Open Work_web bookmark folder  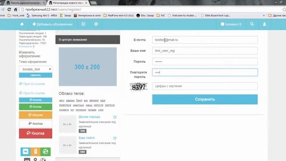tap(16, 16)
